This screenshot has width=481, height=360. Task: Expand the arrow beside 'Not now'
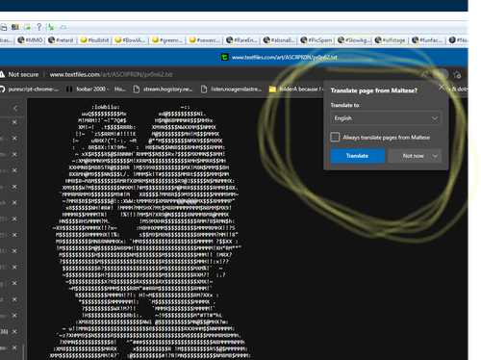[x=436, y=156]
